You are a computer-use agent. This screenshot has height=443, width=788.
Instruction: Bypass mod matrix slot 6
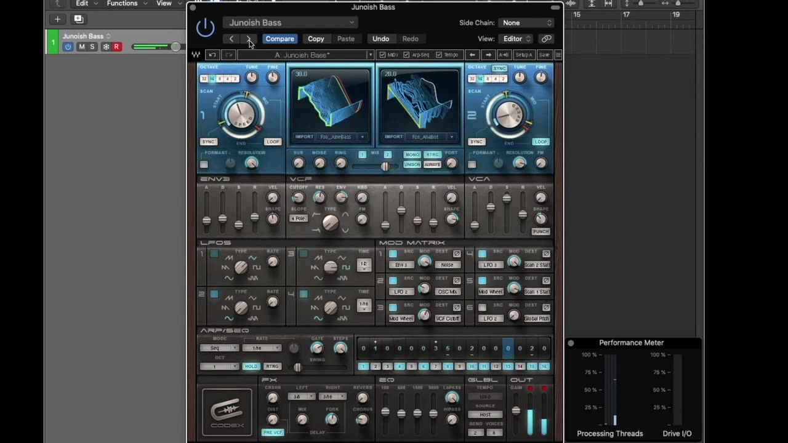(546, 307)
